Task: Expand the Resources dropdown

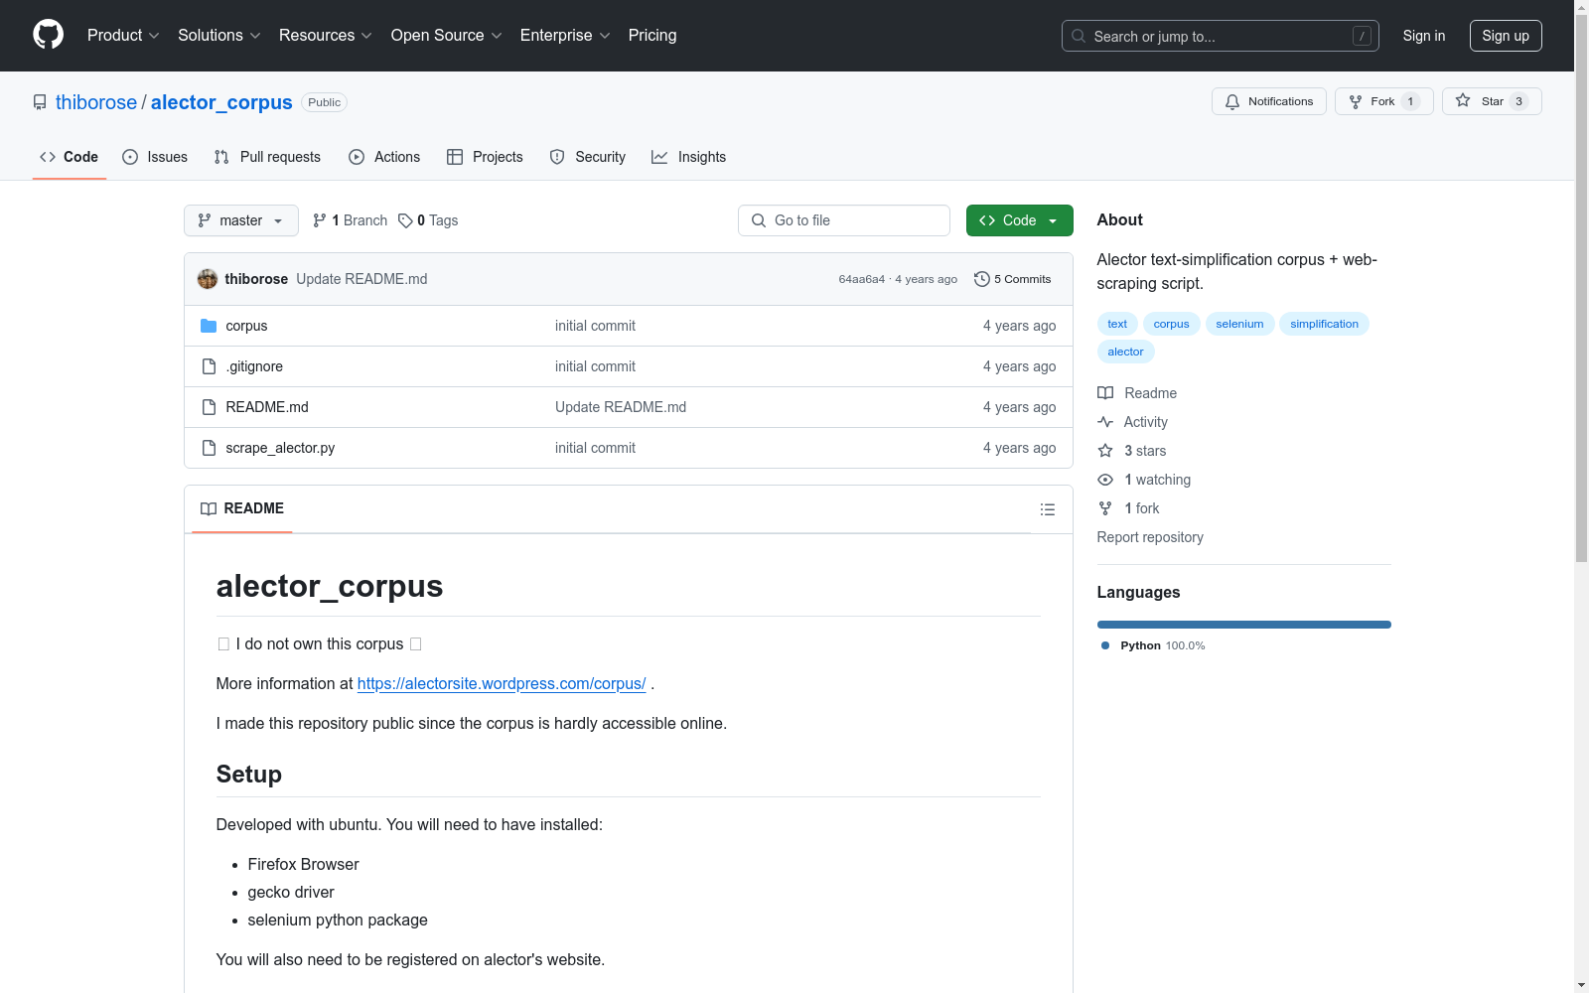Action: coord(326,35)
